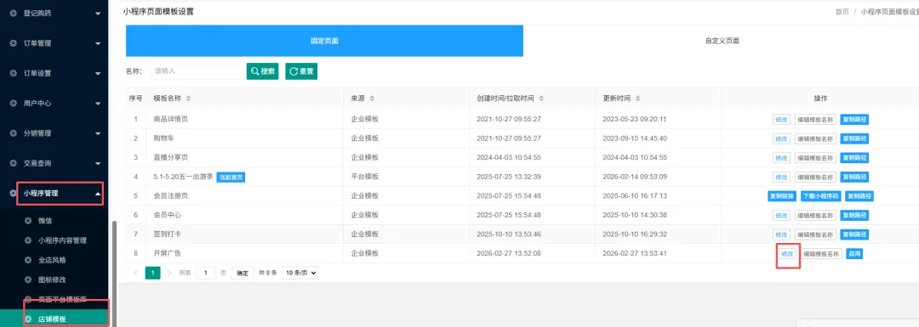Image resolution: width=919 pixels, height=327 pixels.
Task: Click 复制链接 for 会员注册页 row
Action: (x=782, y=196)
